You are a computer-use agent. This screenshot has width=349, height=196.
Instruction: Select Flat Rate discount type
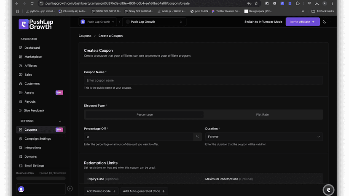pos(262,115)
